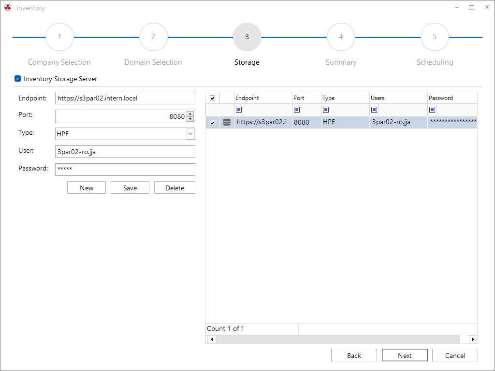Focus the Endpoint input field
The width and height of the screenshot is (495, 371).
(x=125, y=98)
